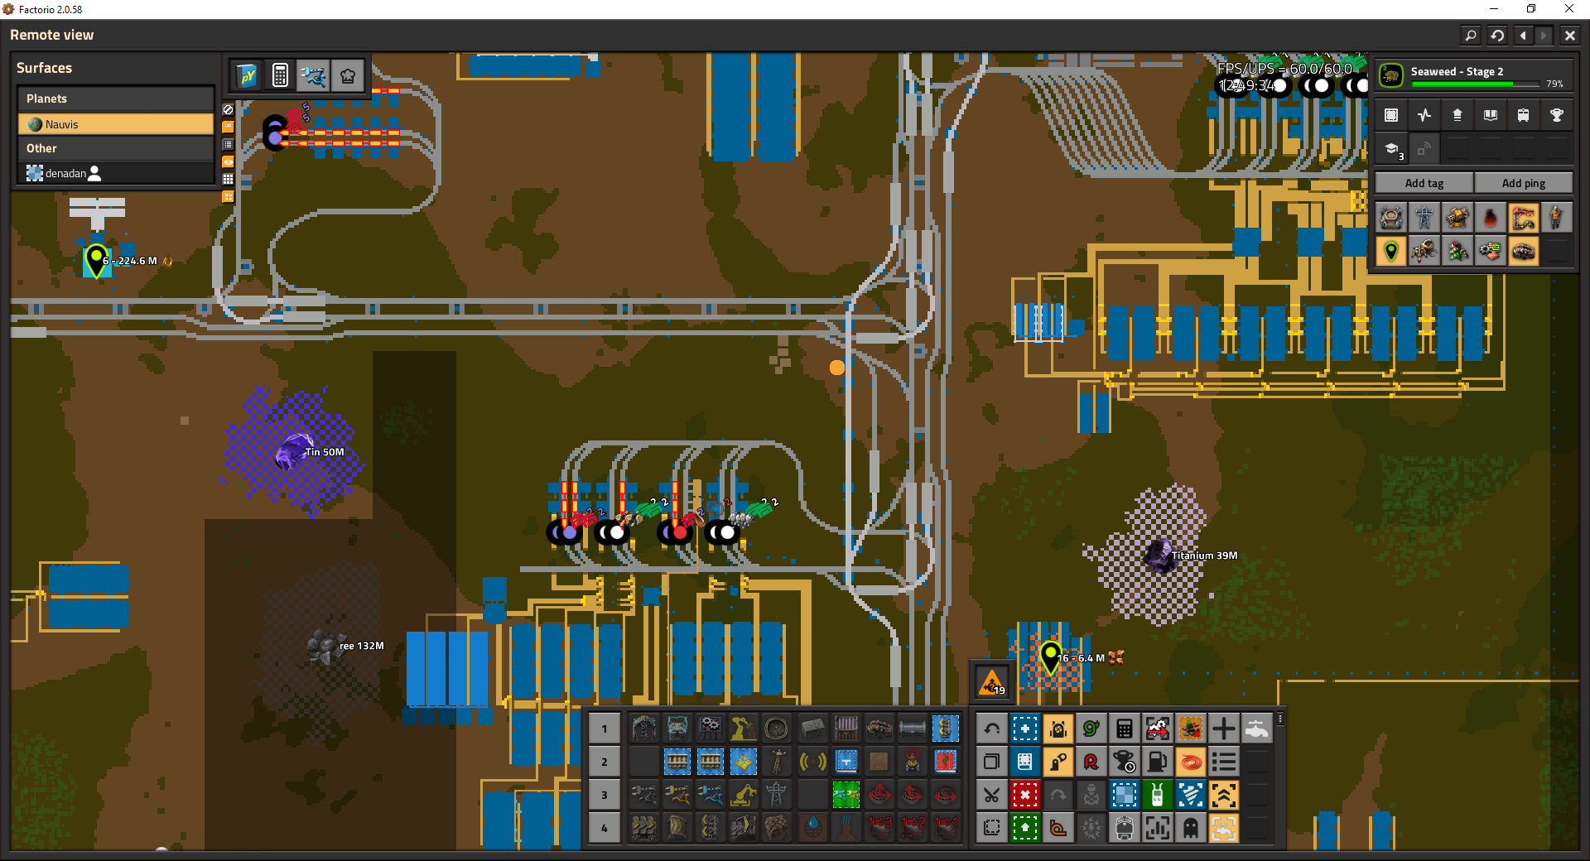Screen dimensions: 1590x861
Task: Click the search magnifier in Remote view header
Action: (x=1471, y=36)
